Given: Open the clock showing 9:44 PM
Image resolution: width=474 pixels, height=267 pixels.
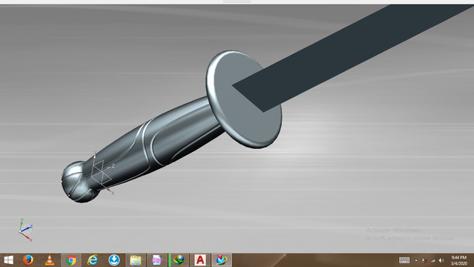Looking at the screenshot, I should (x=459, y=260).
